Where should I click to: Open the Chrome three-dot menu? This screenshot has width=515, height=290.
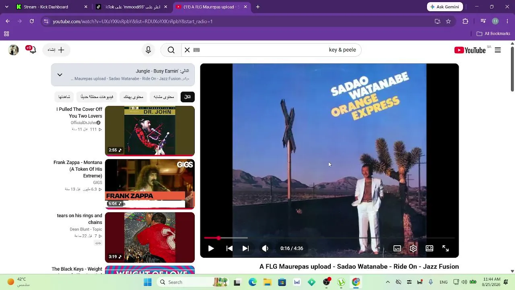coord(507,21)
